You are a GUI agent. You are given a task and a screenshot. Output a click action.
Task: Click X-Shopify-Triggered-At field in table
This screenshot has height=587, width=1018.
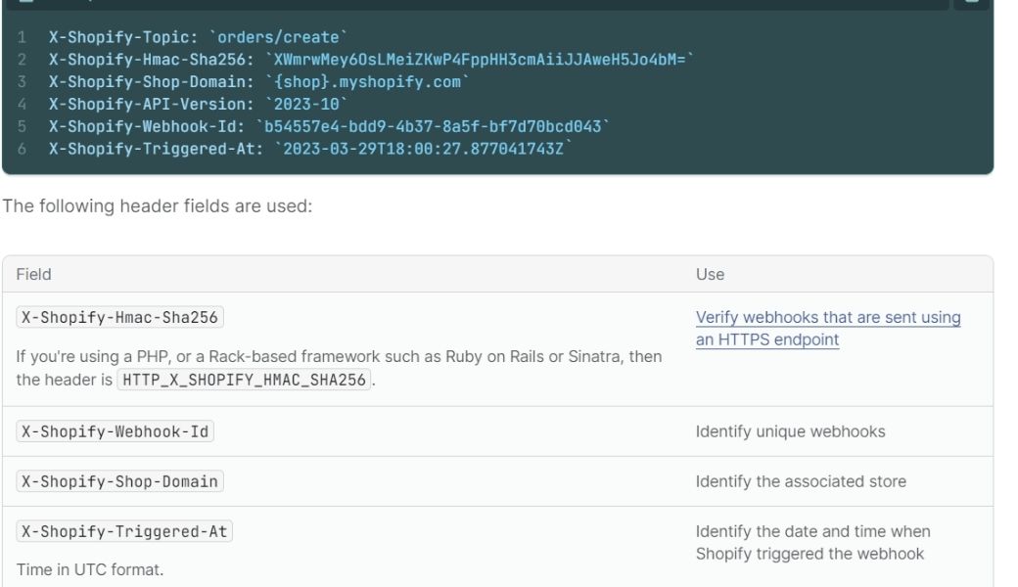(x=124, y=531)
